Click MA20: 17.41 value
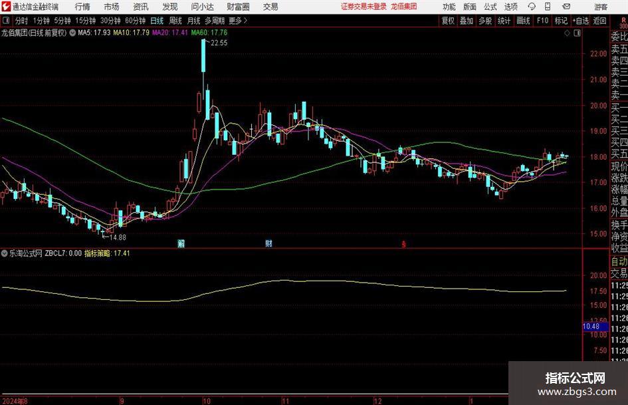This screenshot has width=628, height=405. pyautogui.click(x=170, y=33)
